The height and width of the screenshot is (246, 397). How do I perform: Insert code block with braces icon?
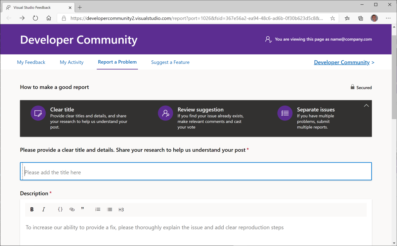pyautogui.click(x=60, y=209)
